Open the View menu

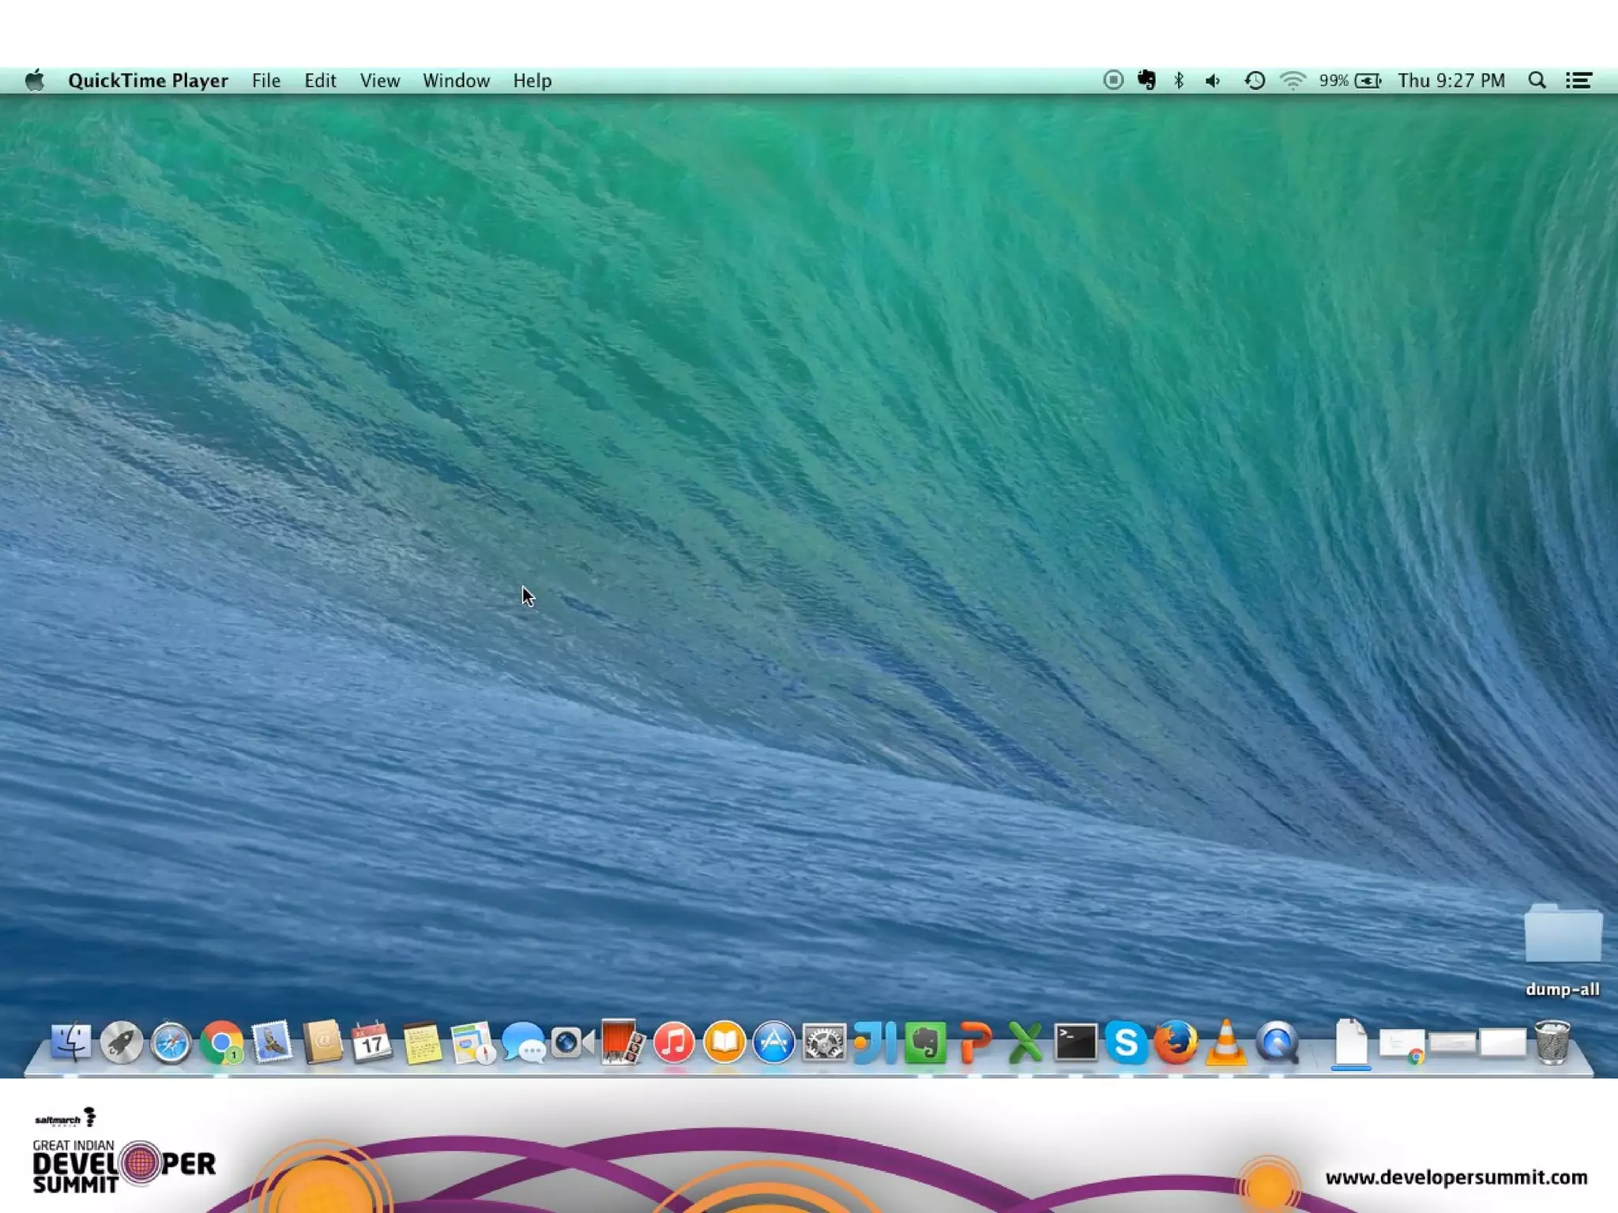coord(379,81)
